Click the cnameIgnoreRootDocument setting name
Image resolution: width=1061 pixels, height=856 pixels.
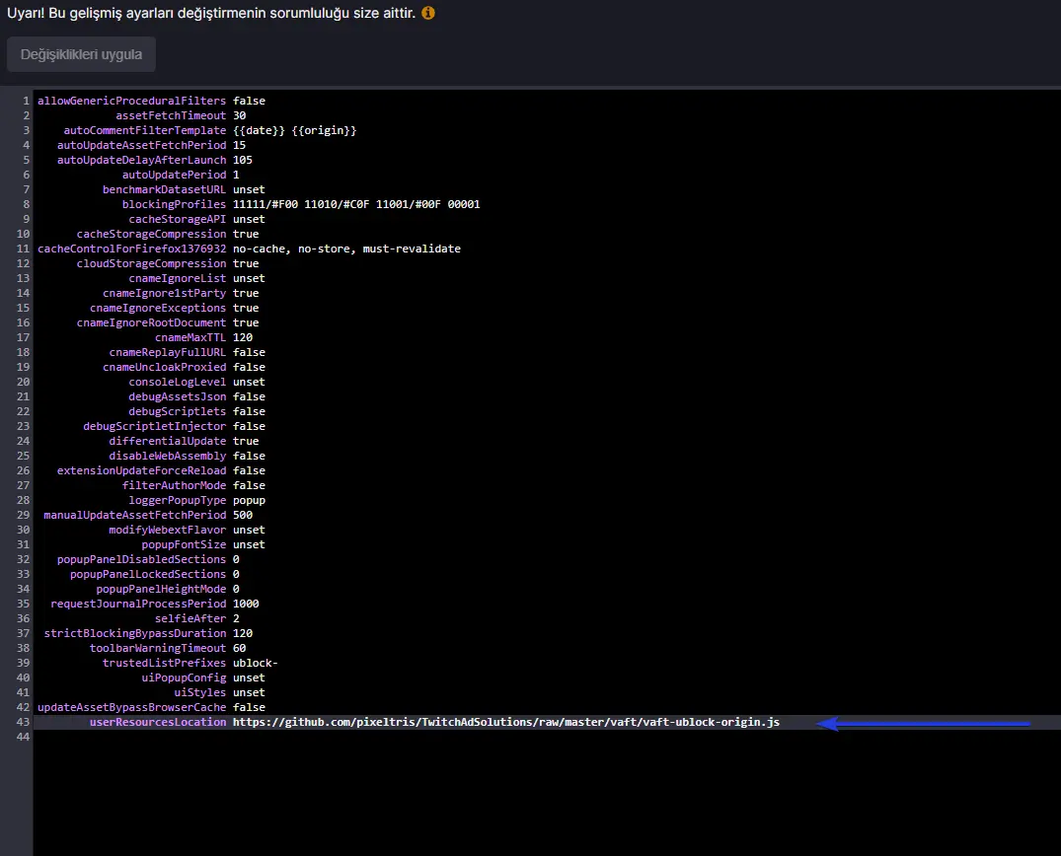click(152, 322)
